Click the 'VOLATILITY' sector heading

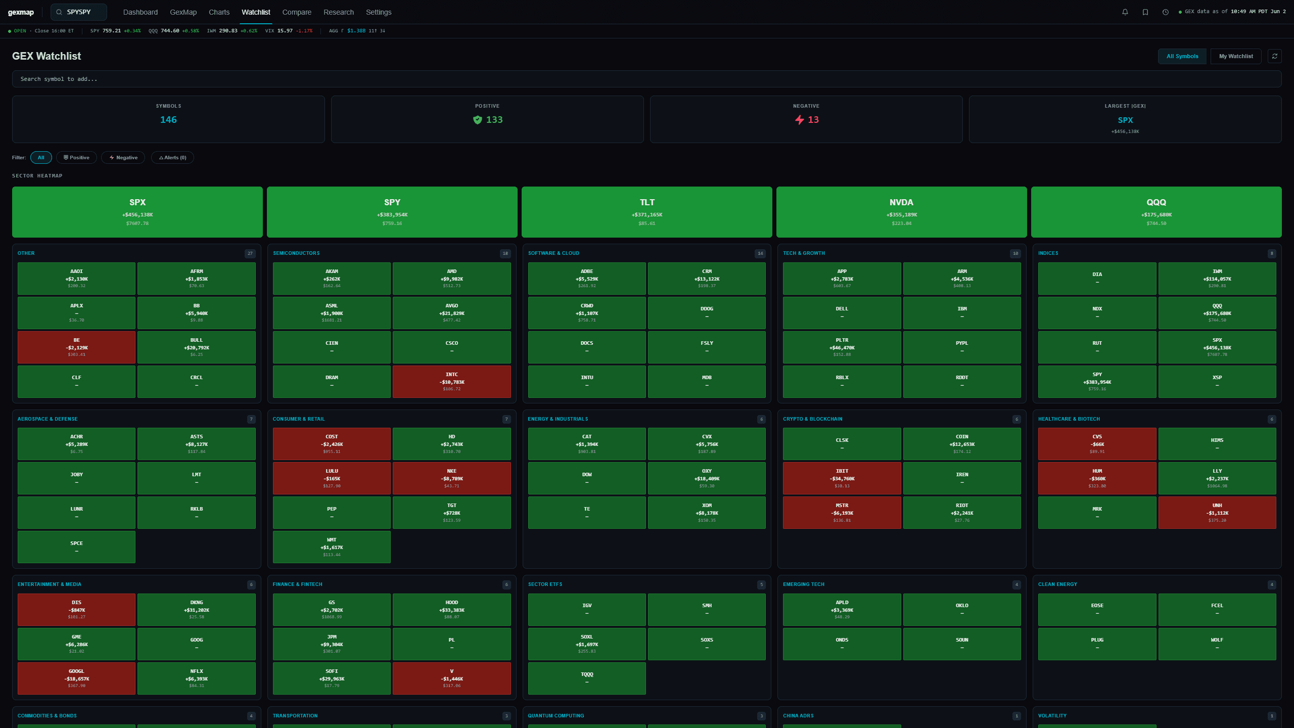click(1052, 716)
